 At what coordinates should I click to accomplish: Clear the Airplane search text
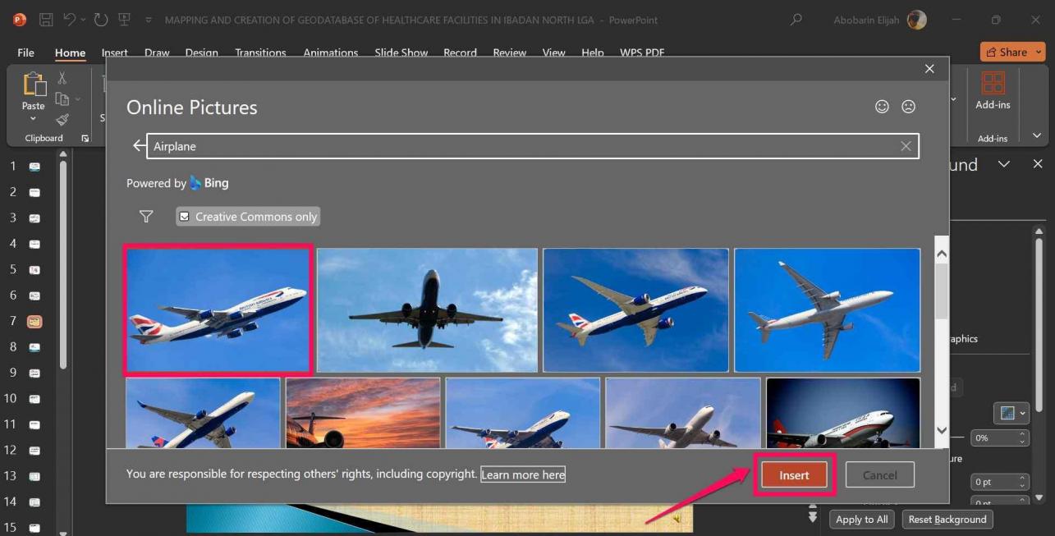tap(906, 146)
